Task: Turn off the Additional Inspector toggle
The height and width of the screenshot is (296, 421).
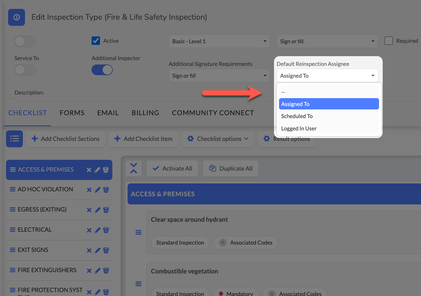Action: (102, 70)
